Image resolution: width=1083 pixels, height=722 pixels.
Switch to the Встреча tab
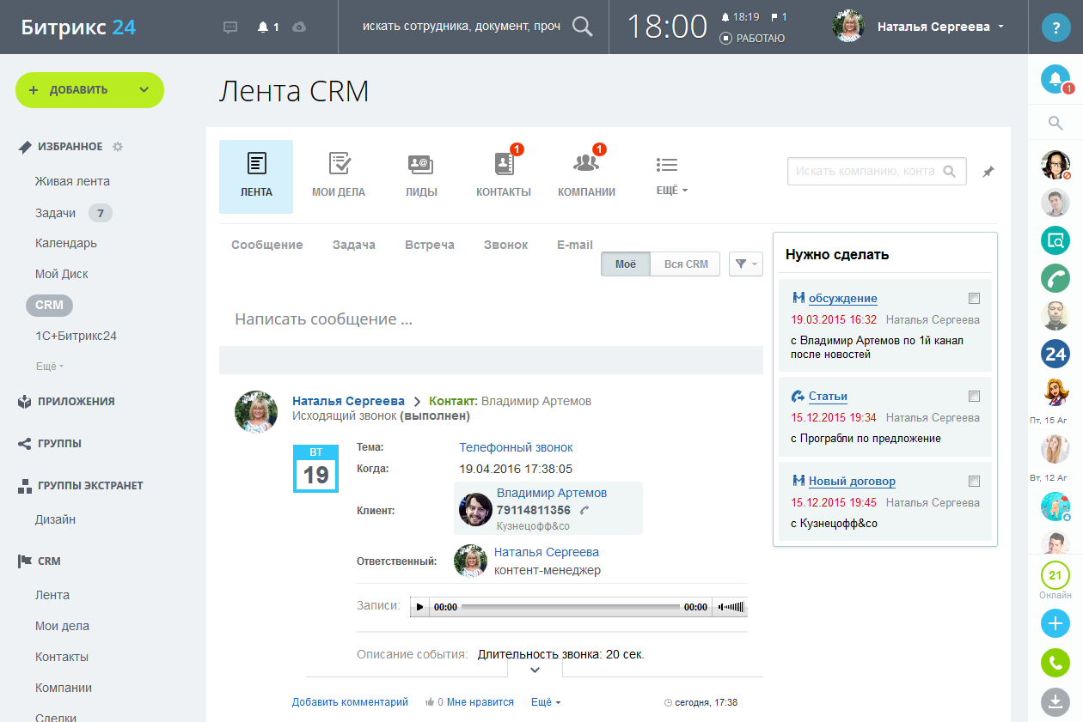(x=430, y=245)
